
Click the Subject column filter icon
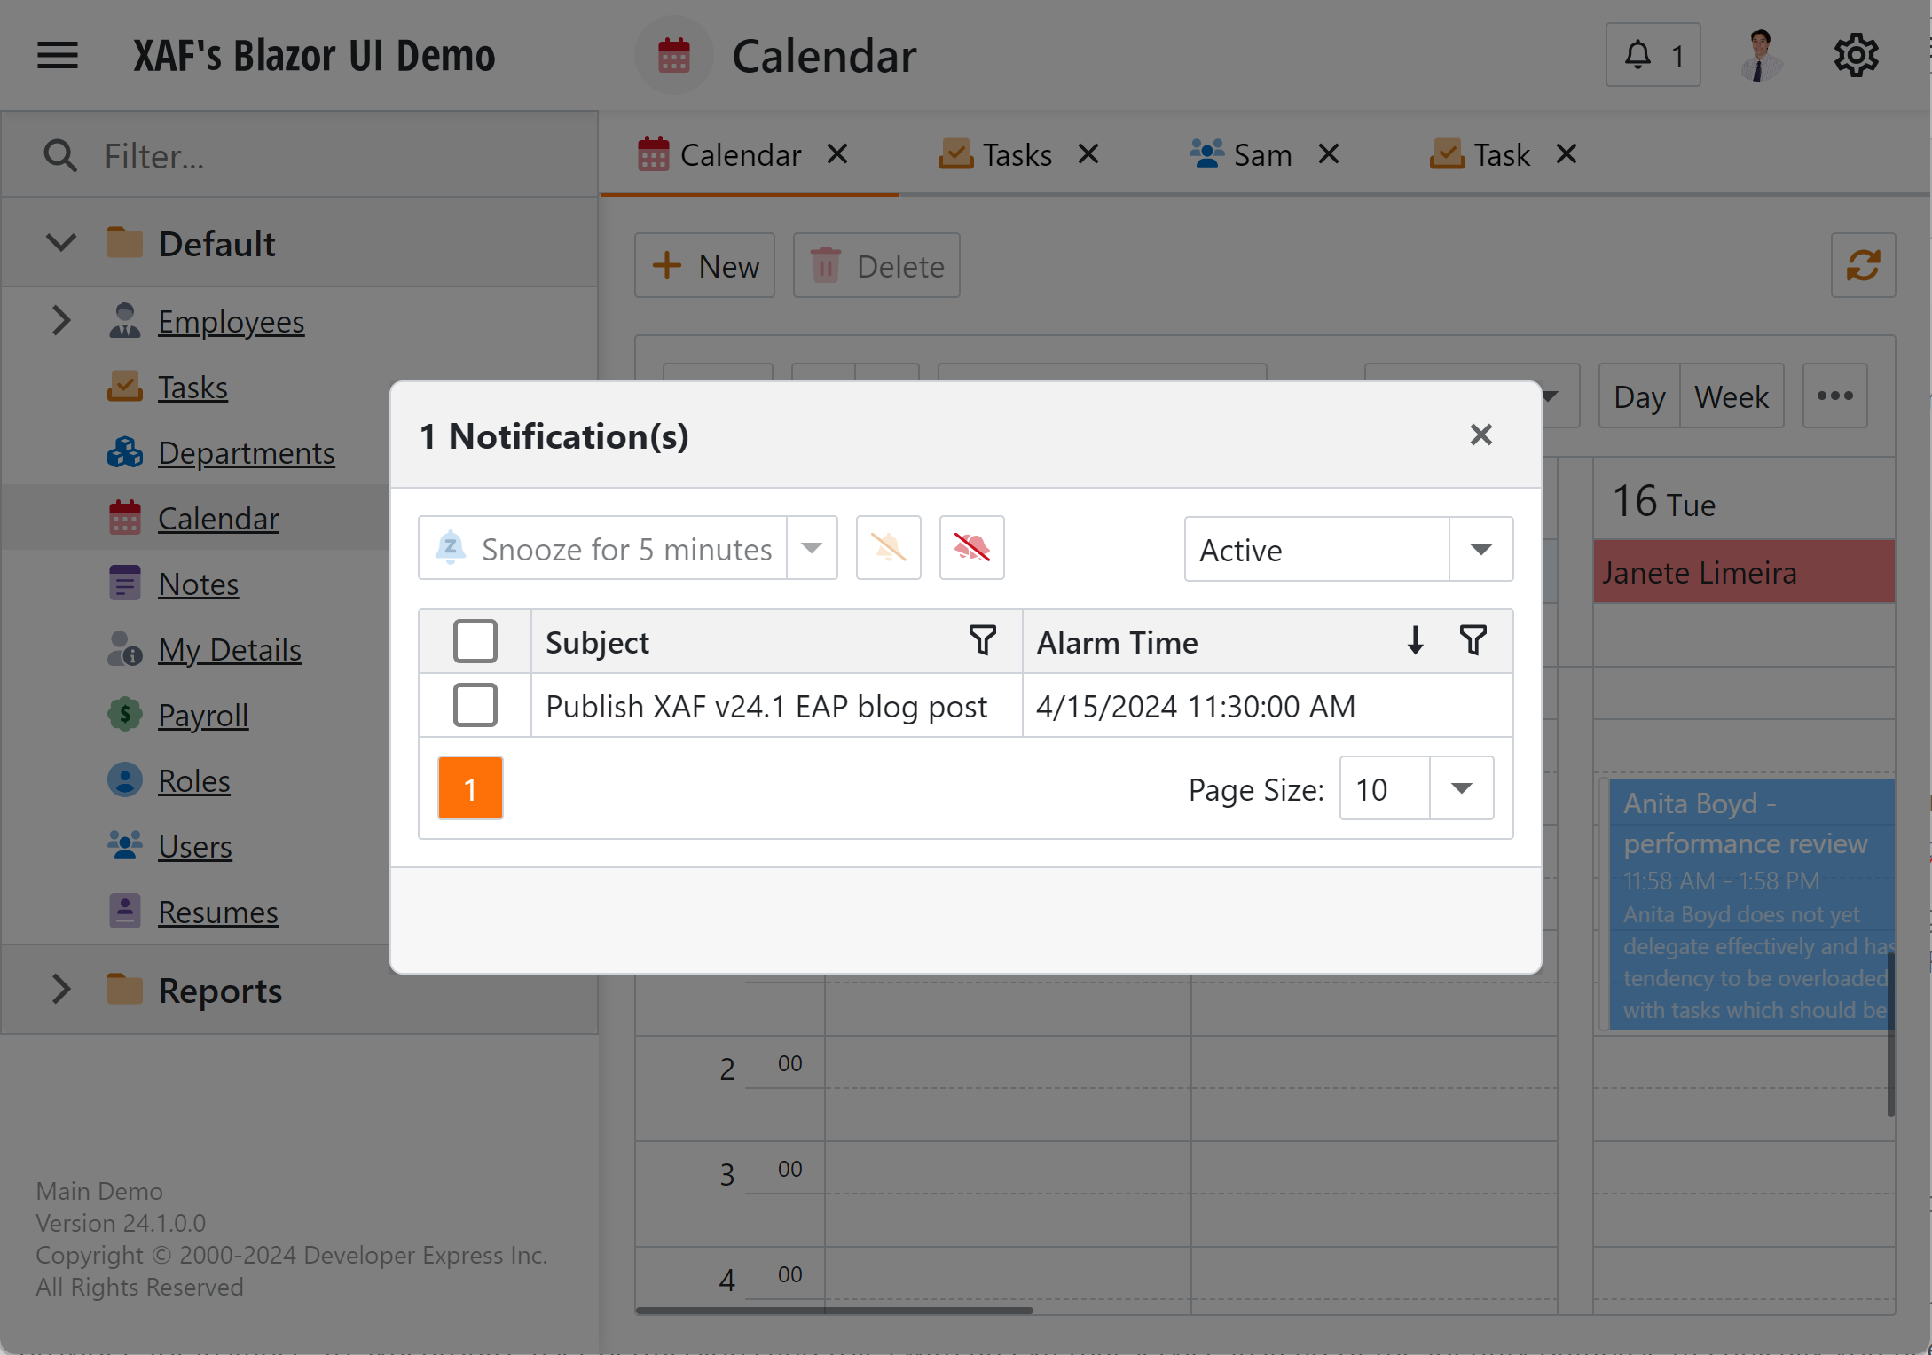[982, 640]
